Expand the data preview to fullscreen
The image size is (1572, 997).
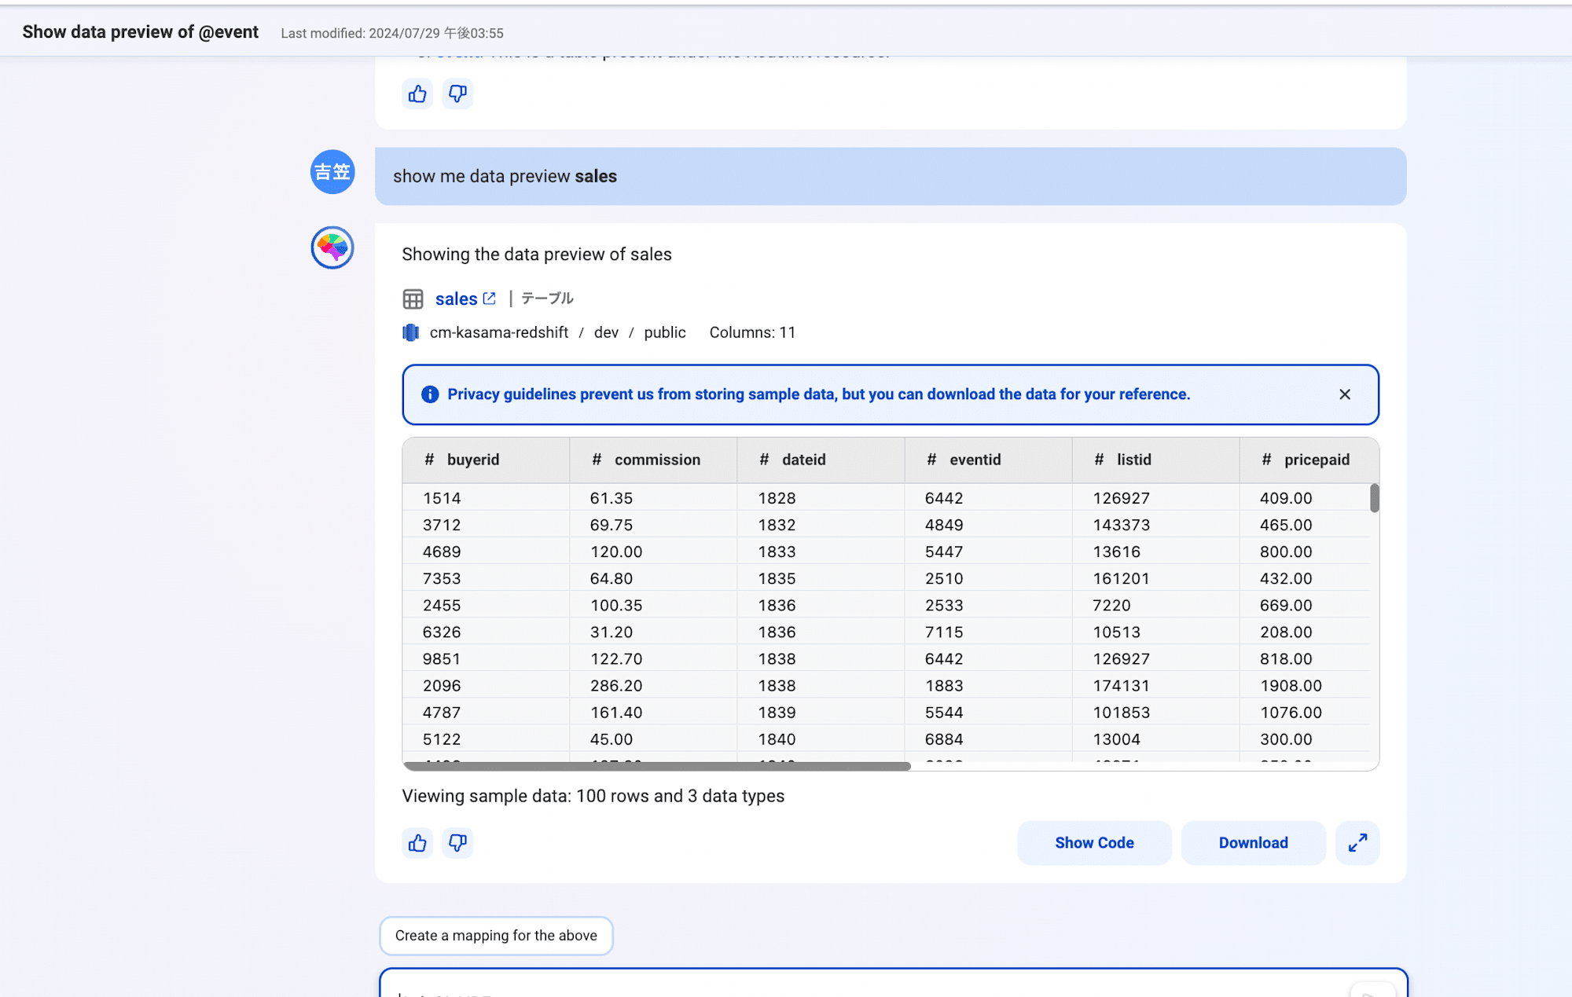(x=1357, y=843)
